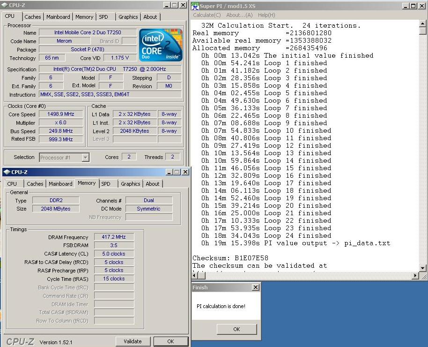
Task: Open the About...(A) menu in Super PI
Action: [x=239, y=15]
